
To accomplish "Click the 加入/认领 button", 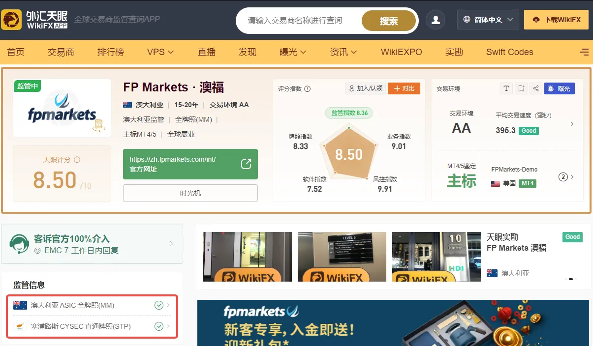I will [365, 88].
